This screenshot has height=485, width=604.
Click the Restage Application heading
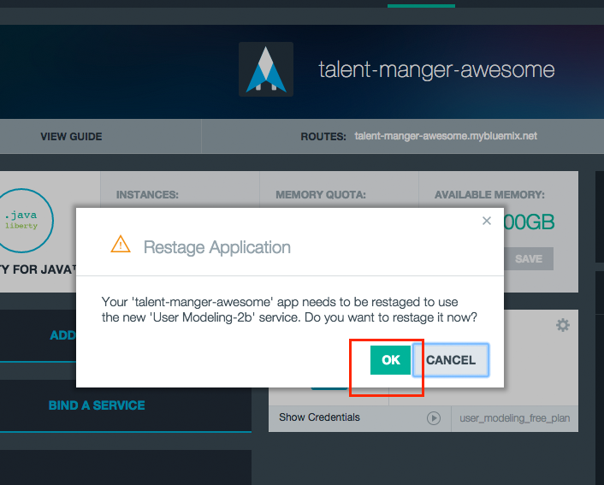[x=216, y=247]
